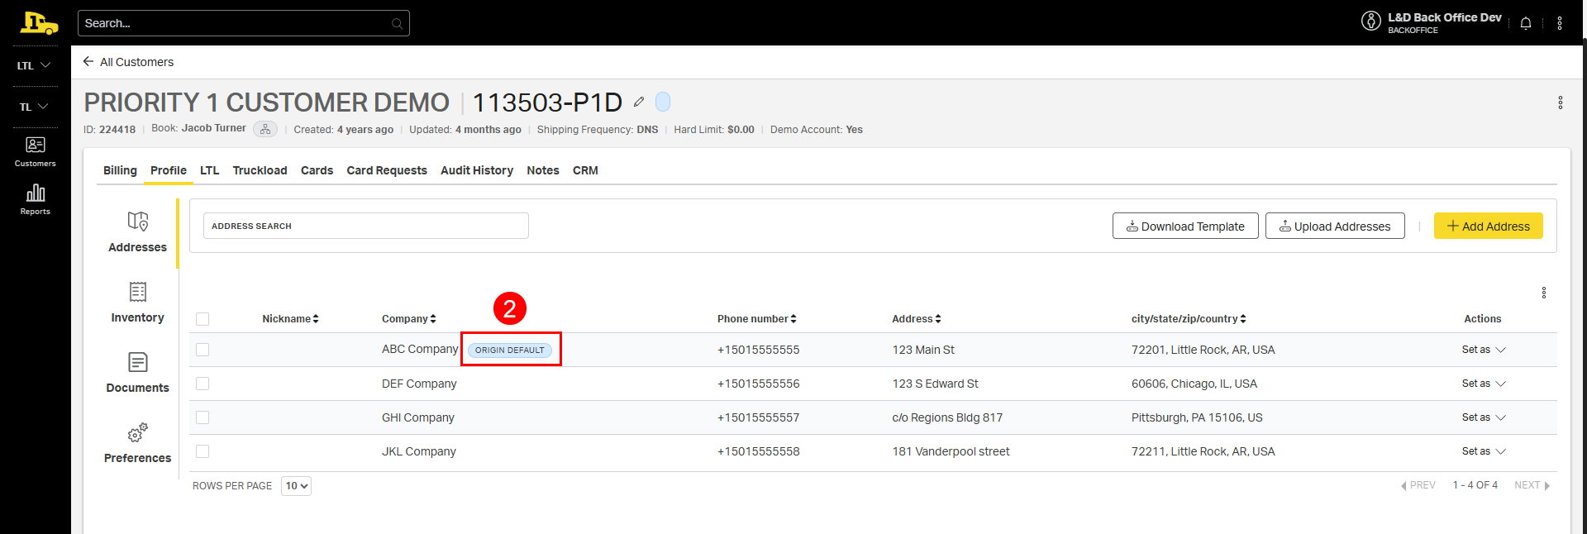Image resolution: width=1587 pixels, height=534 pixels.
Task: Open the Card Requests tab
Action: (x=387, y=170)
